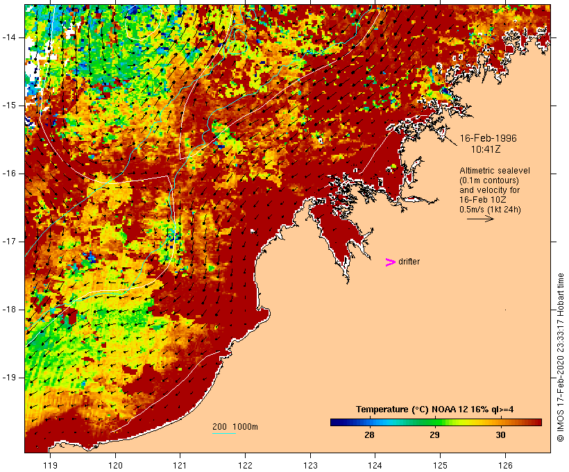
Task: Click the '121' longitude axis label
Action: [180, 465]
